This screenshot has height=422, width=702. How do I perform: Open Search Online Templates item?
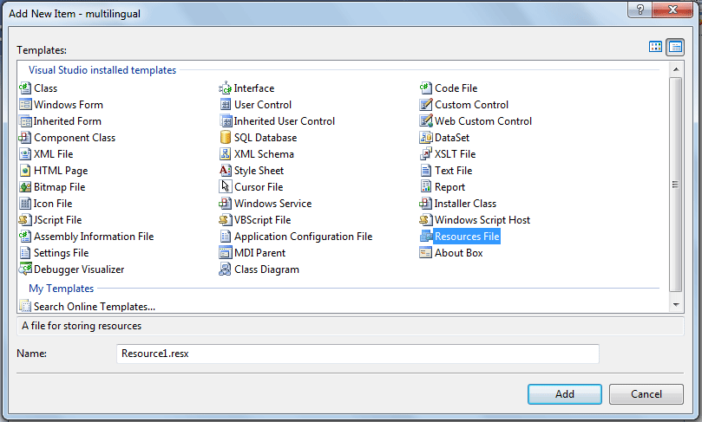pos(88,307)
